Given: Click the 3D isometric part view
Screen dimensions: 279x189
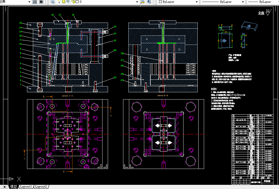Looking at the screenshot, I should click(249, 26).
